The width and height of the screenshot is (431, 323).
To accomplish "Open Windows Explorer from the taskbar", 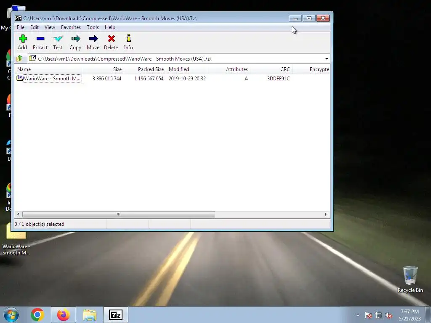I will pyautogui.click(x=90, y=315).
